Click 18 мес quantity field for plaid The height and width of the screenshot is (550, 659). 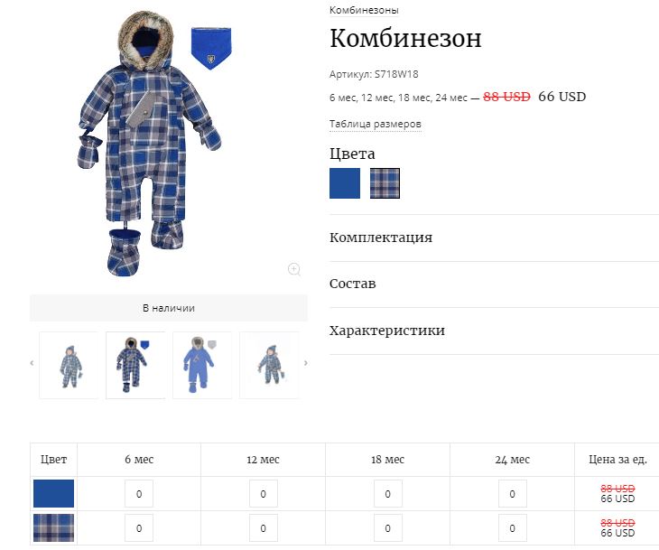[x=388, y=528]
